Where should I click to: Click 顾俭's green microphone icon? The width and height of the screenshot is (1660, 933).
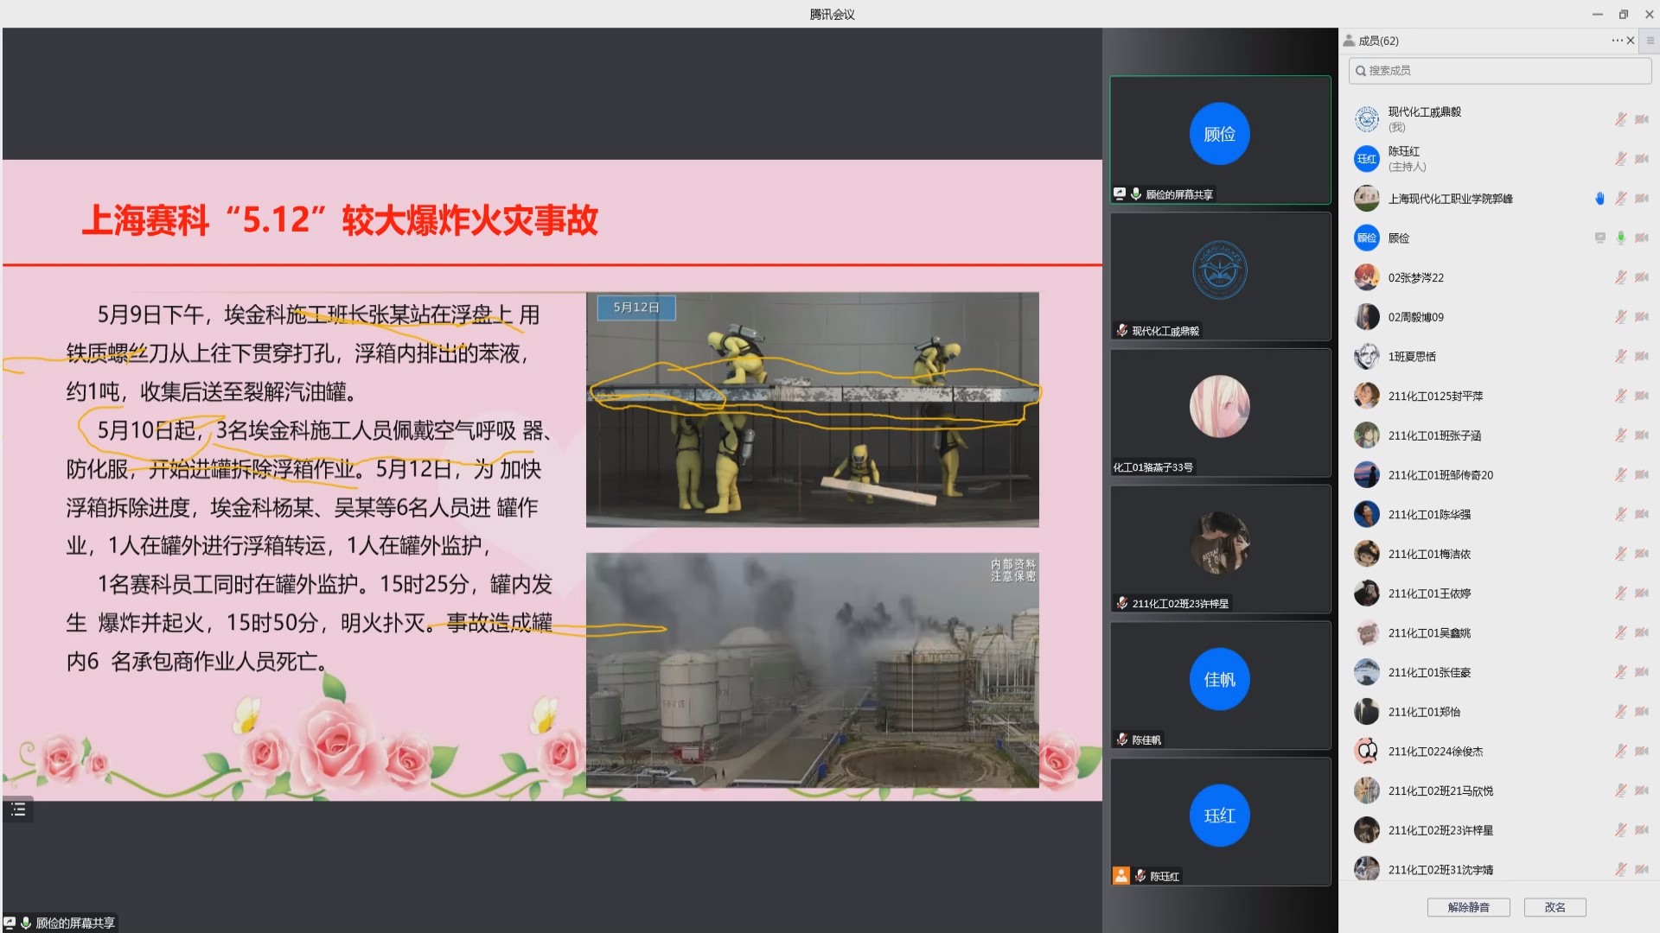point(1621,238)
